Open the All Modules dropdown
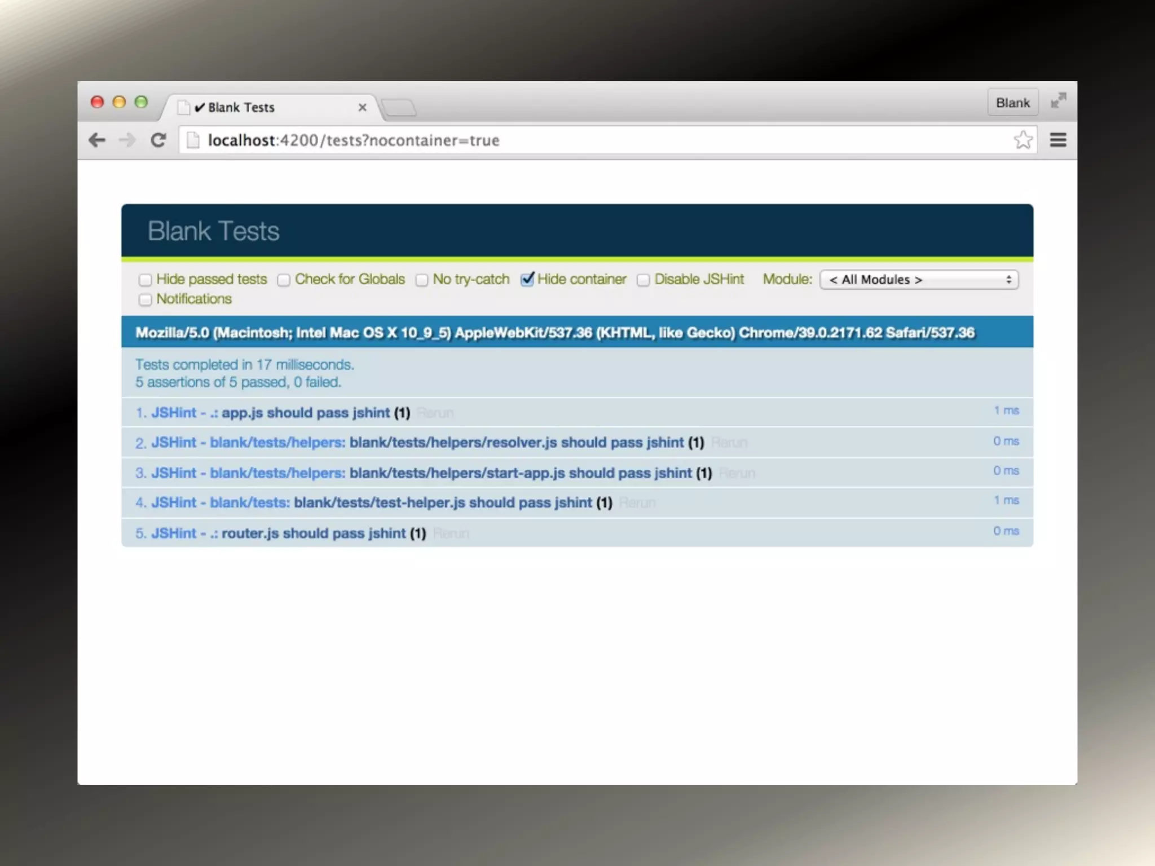 (x=919, y=280)
